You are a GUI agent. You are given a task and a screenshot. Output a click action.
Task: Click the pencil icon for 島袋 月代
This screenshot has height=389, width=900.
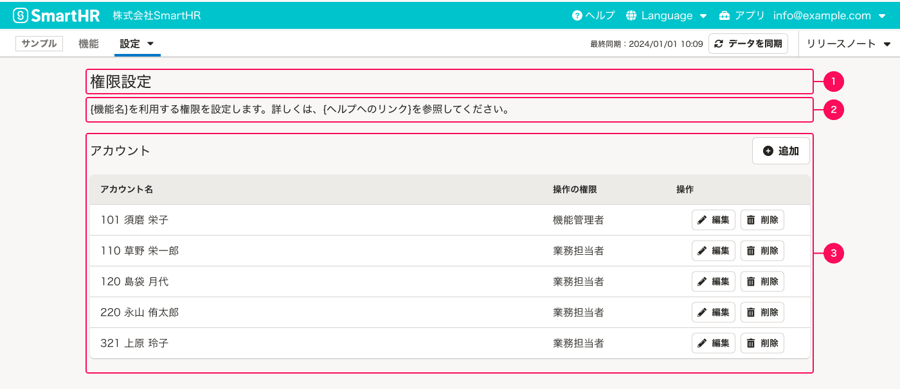703,281
